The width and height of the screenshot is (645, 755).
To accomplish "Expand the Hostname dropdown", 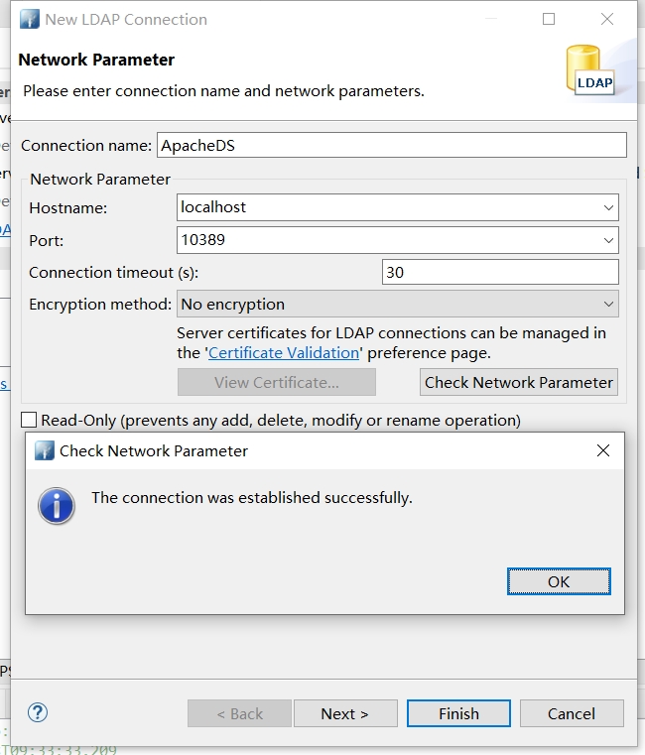I will tap(608, 207).
